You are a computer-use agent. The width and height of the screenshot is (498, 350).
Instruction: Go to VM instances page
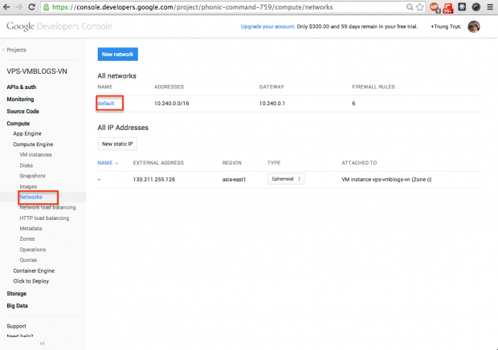click(35, 155)
